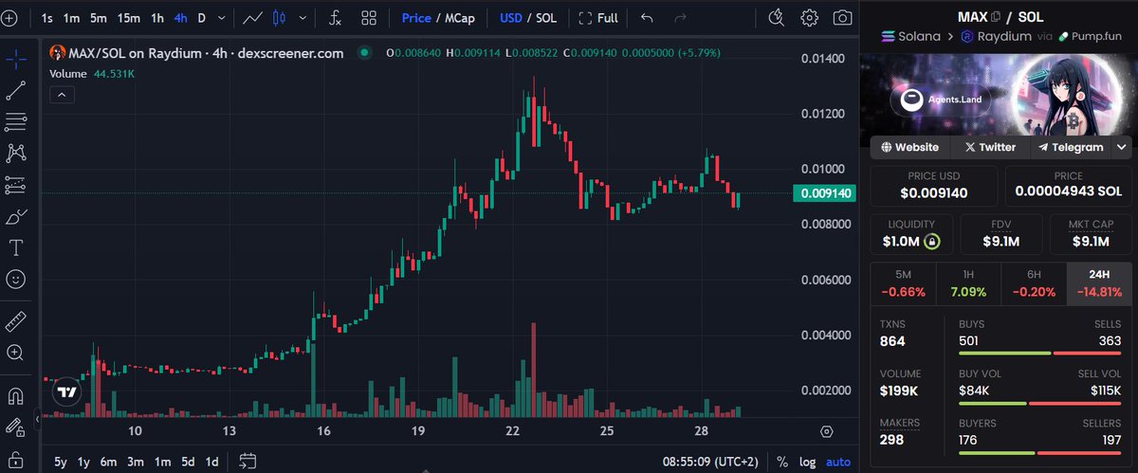1138x473 pixels.
Task: Select the candlestick chart style icon
Action: coord(279,18)
